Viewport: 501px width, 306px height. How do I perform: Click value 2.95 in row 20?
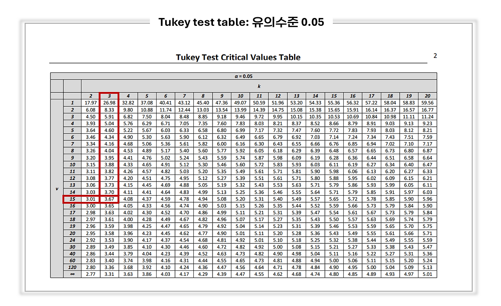point(91,233)
